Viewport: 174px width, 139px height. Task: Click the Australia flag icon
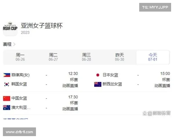(x=7, y=108)
